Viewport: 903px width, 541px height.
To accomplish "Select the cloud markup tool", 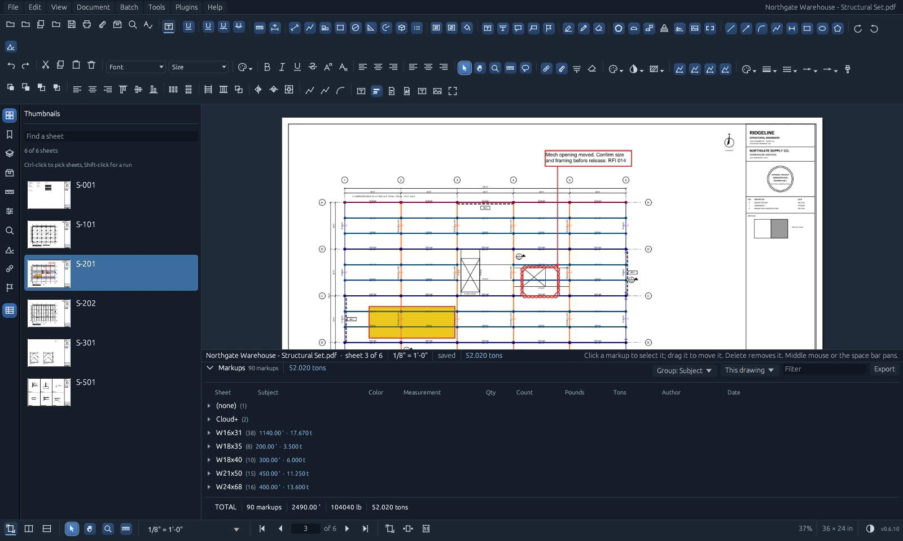I will click(634, 28).
